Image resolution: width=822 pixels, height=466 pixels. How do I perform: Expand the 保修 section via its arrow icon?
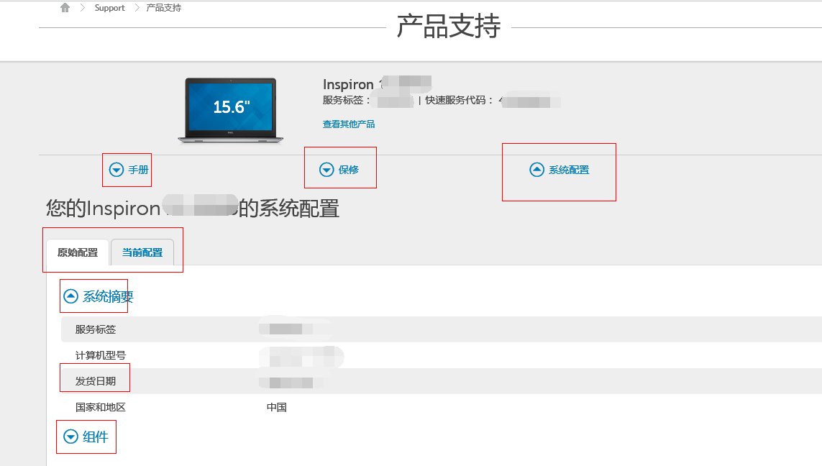326,168
